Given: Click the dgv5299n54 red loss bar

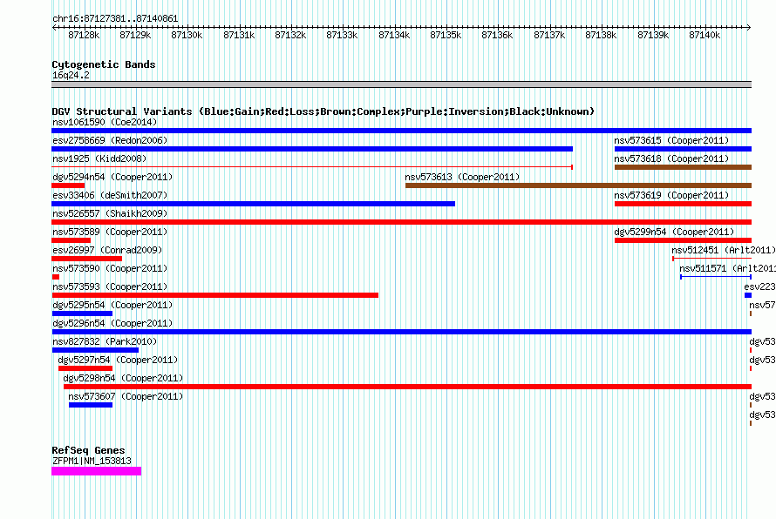Looking at the screenshot, I should pos(683,240).
